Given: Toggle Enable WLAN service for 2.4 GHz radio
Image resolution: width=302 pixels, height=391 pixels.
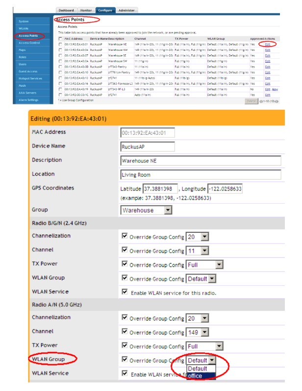Looking at the screenshot, I should 125,292.
